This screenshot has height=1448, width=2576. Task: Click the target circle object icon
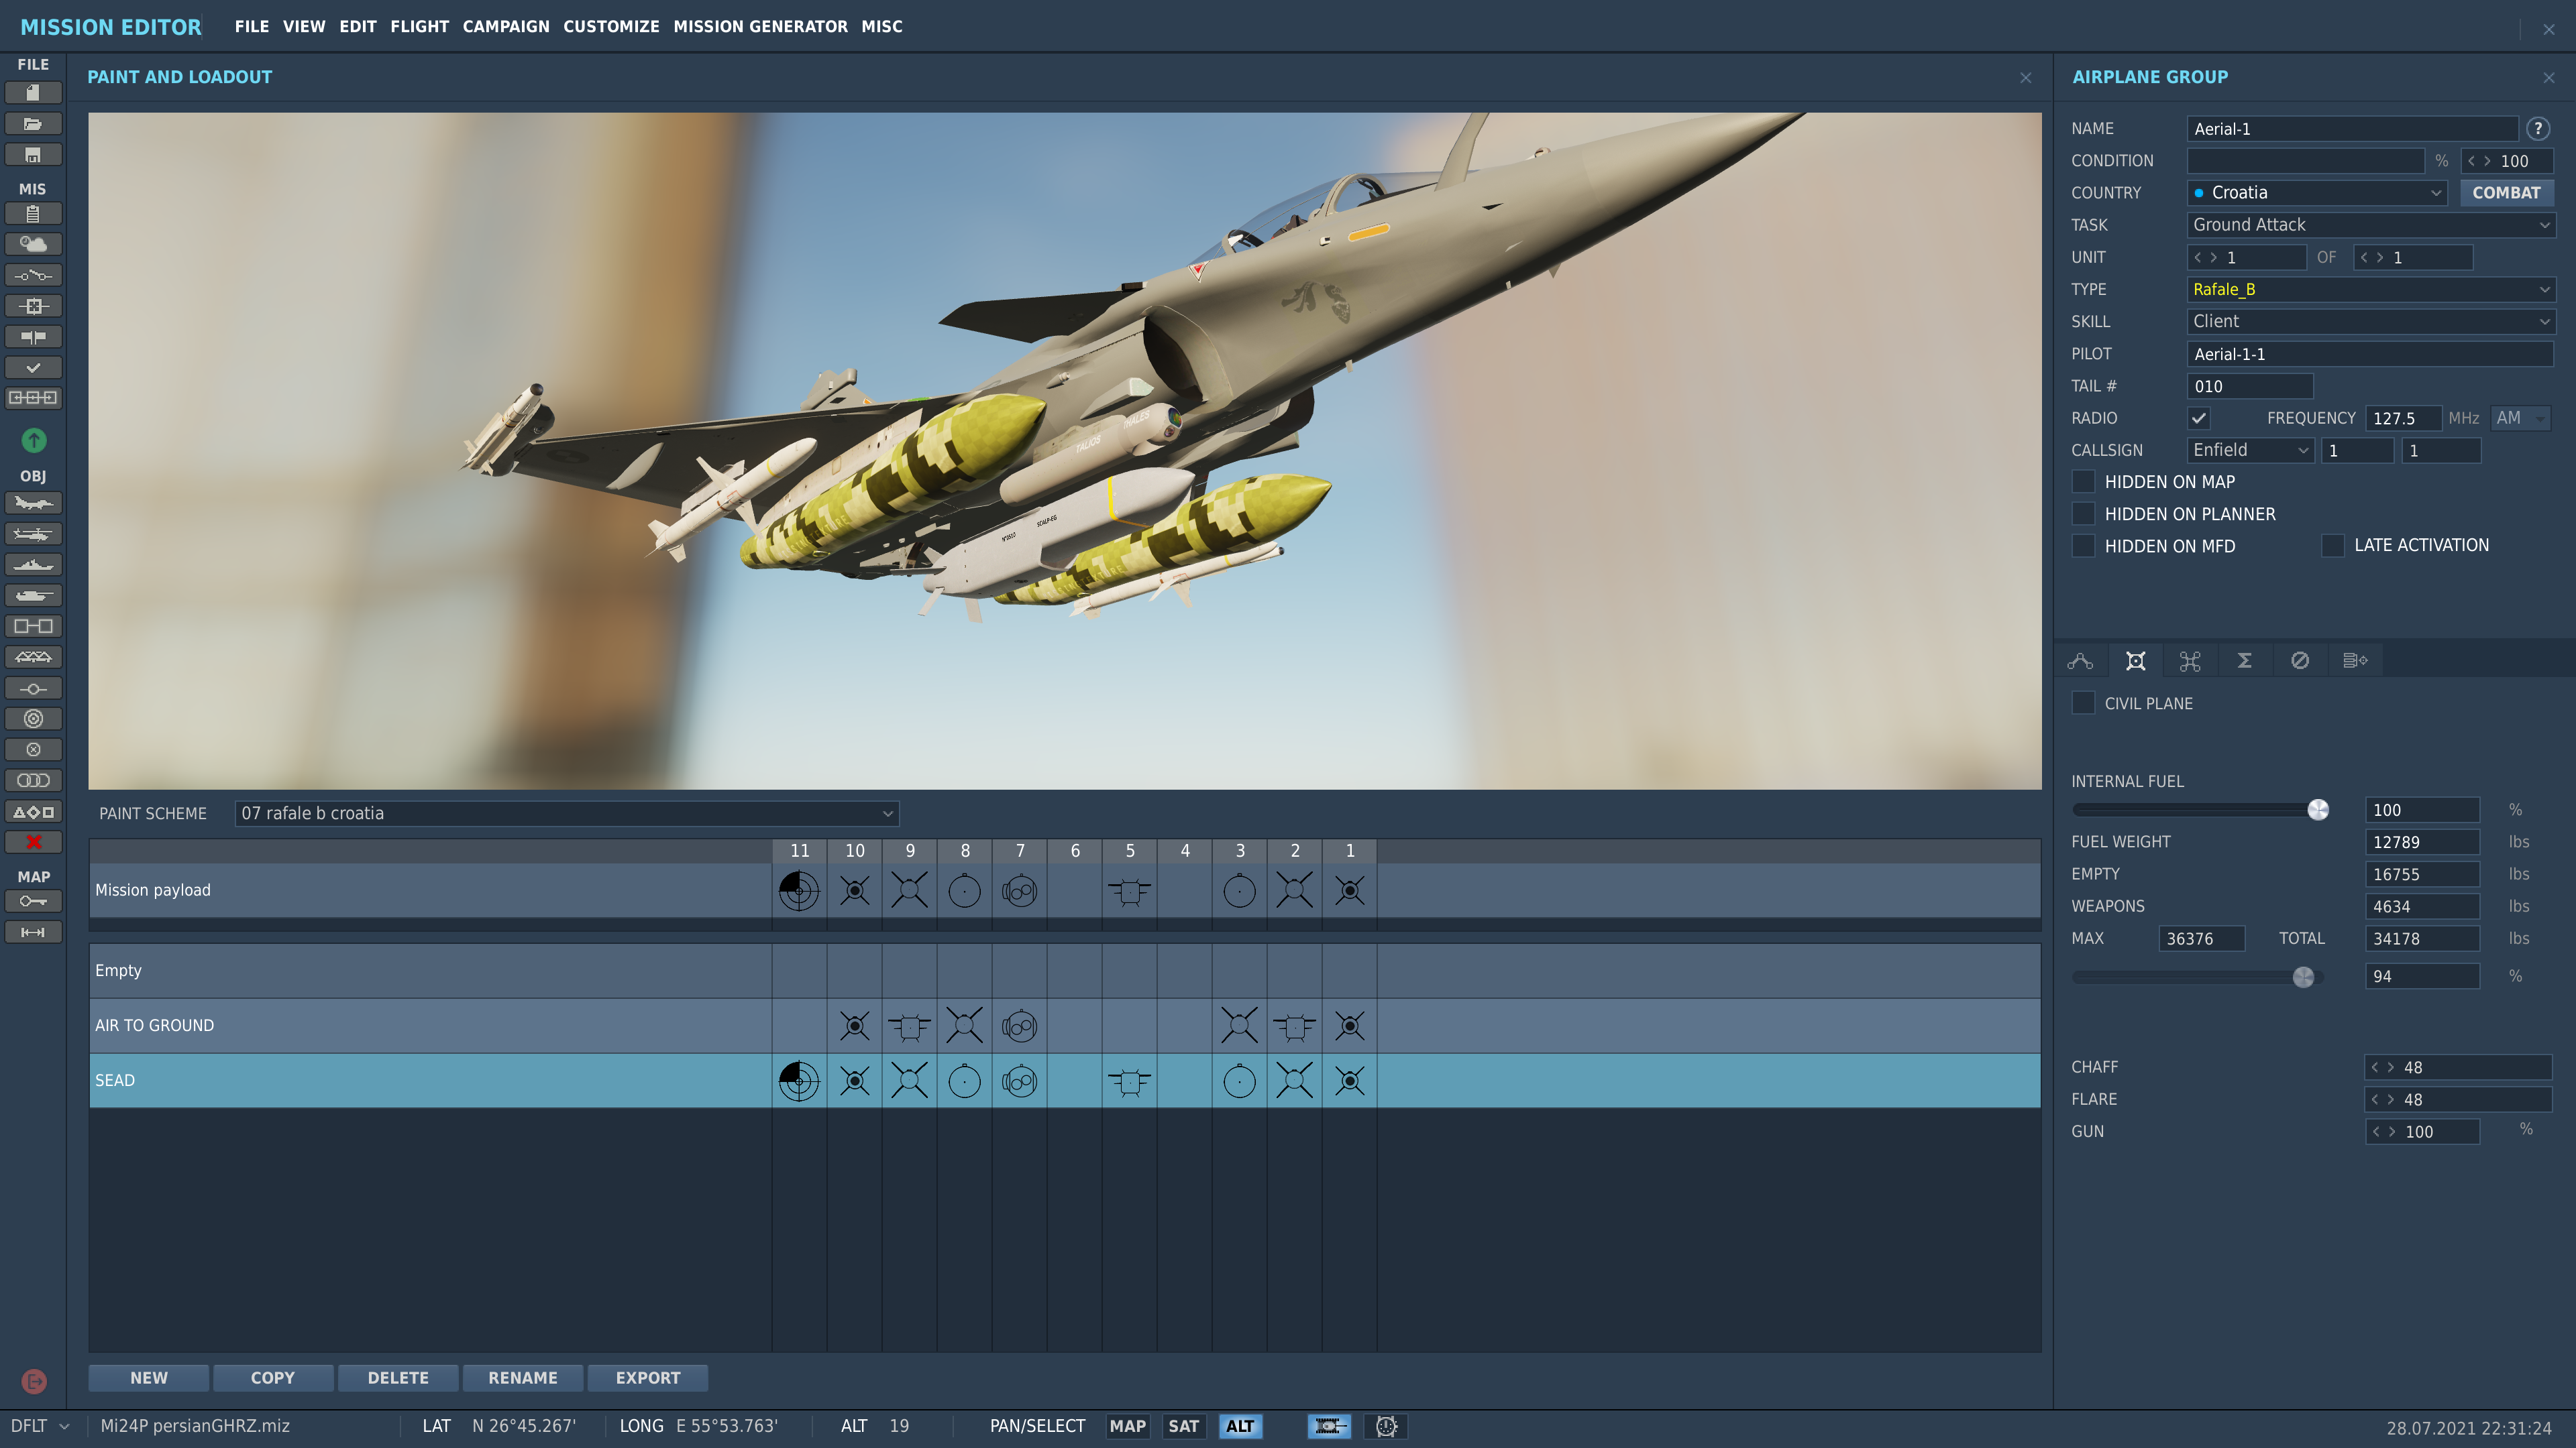(33, 719)
